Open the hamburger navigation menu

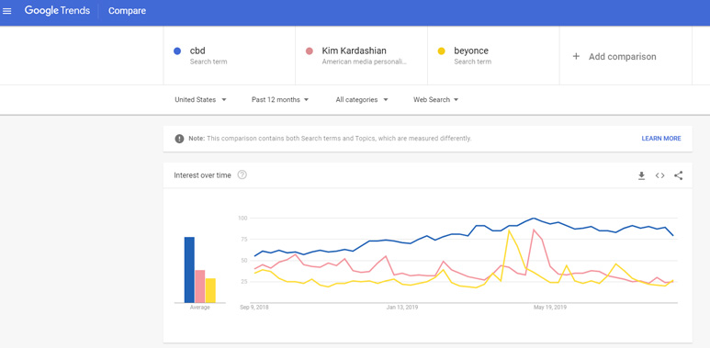coord(6,11)
